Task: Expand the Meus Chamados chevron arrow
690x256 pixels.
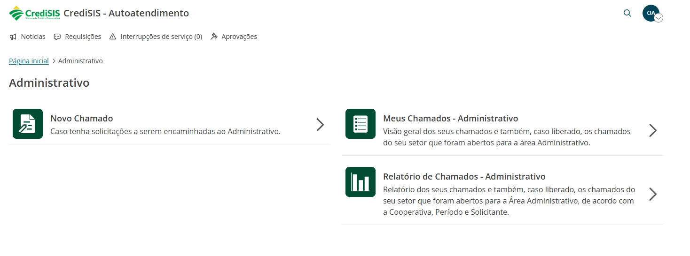Action: pos(653,130)
